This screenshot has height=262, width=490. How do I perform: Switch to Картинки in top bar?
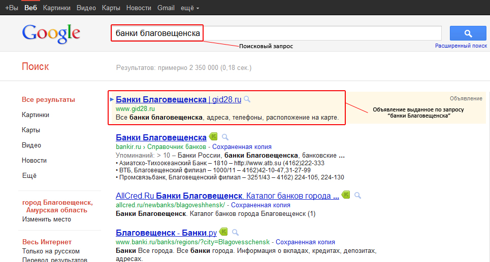56,8
